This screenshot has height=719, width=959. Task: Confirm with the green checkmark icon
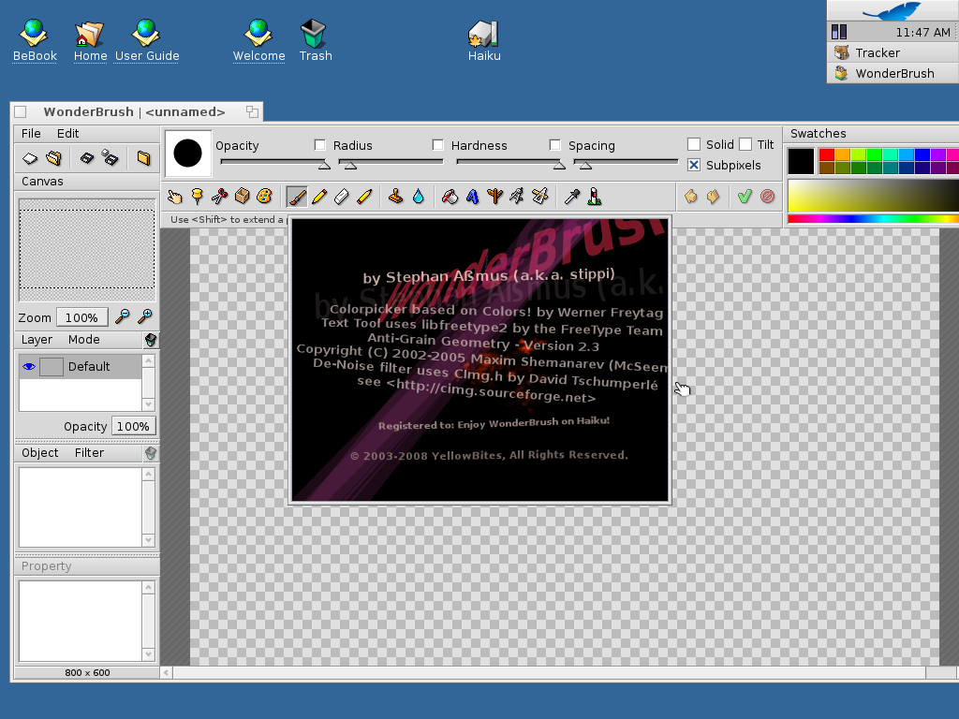pos(745,197)
